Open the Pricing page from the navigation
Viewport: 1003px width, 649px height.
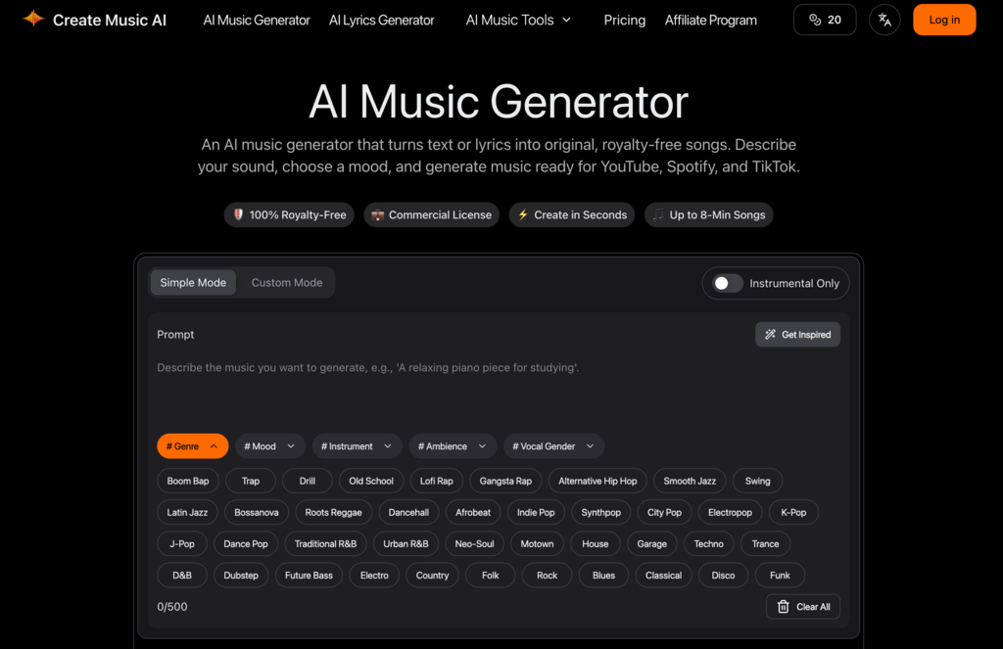pos(624,20)
